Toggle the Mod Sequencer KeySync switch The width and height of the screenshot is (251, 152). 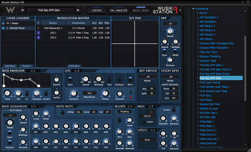10,142
